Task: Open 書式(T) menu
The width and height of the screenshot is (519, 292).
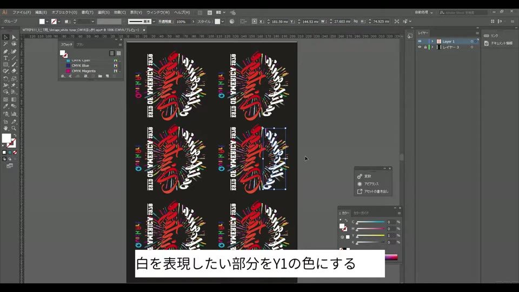Action: 88,12
